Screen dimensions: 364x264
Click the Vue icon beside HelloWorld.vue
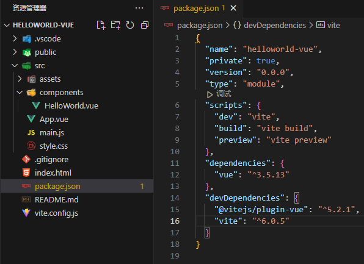[36, 105]
